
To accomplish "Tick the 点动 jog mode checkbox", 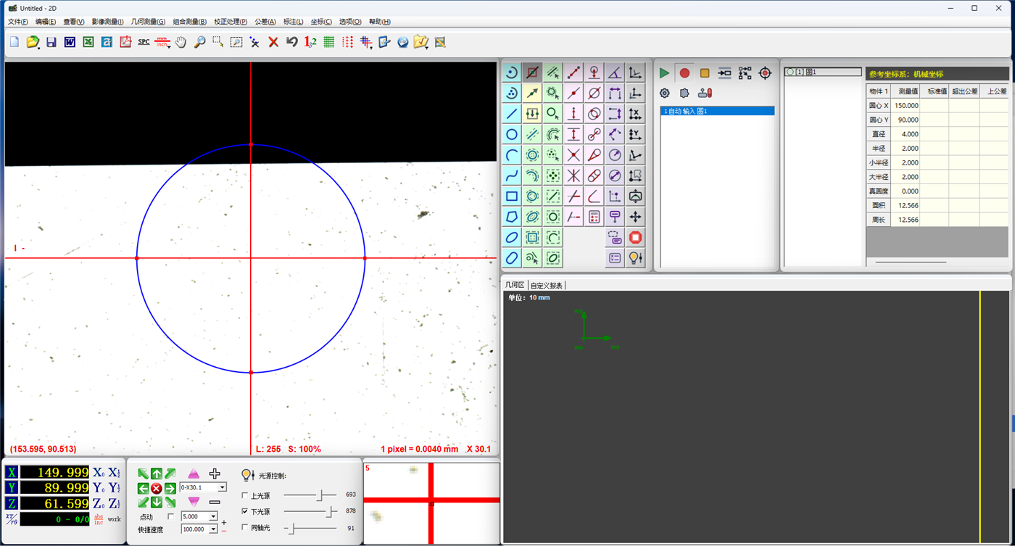I will pos(171,516).
